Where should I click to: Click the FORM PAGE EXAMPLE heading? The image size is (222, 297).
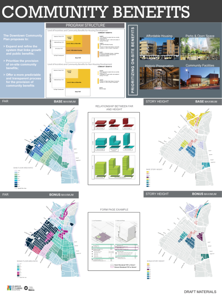tap(114, 209)
